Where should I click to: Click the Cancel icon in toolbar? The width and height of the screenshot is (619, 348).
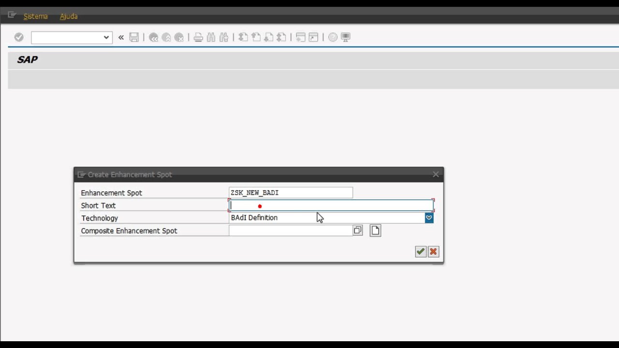pos(179,37)
